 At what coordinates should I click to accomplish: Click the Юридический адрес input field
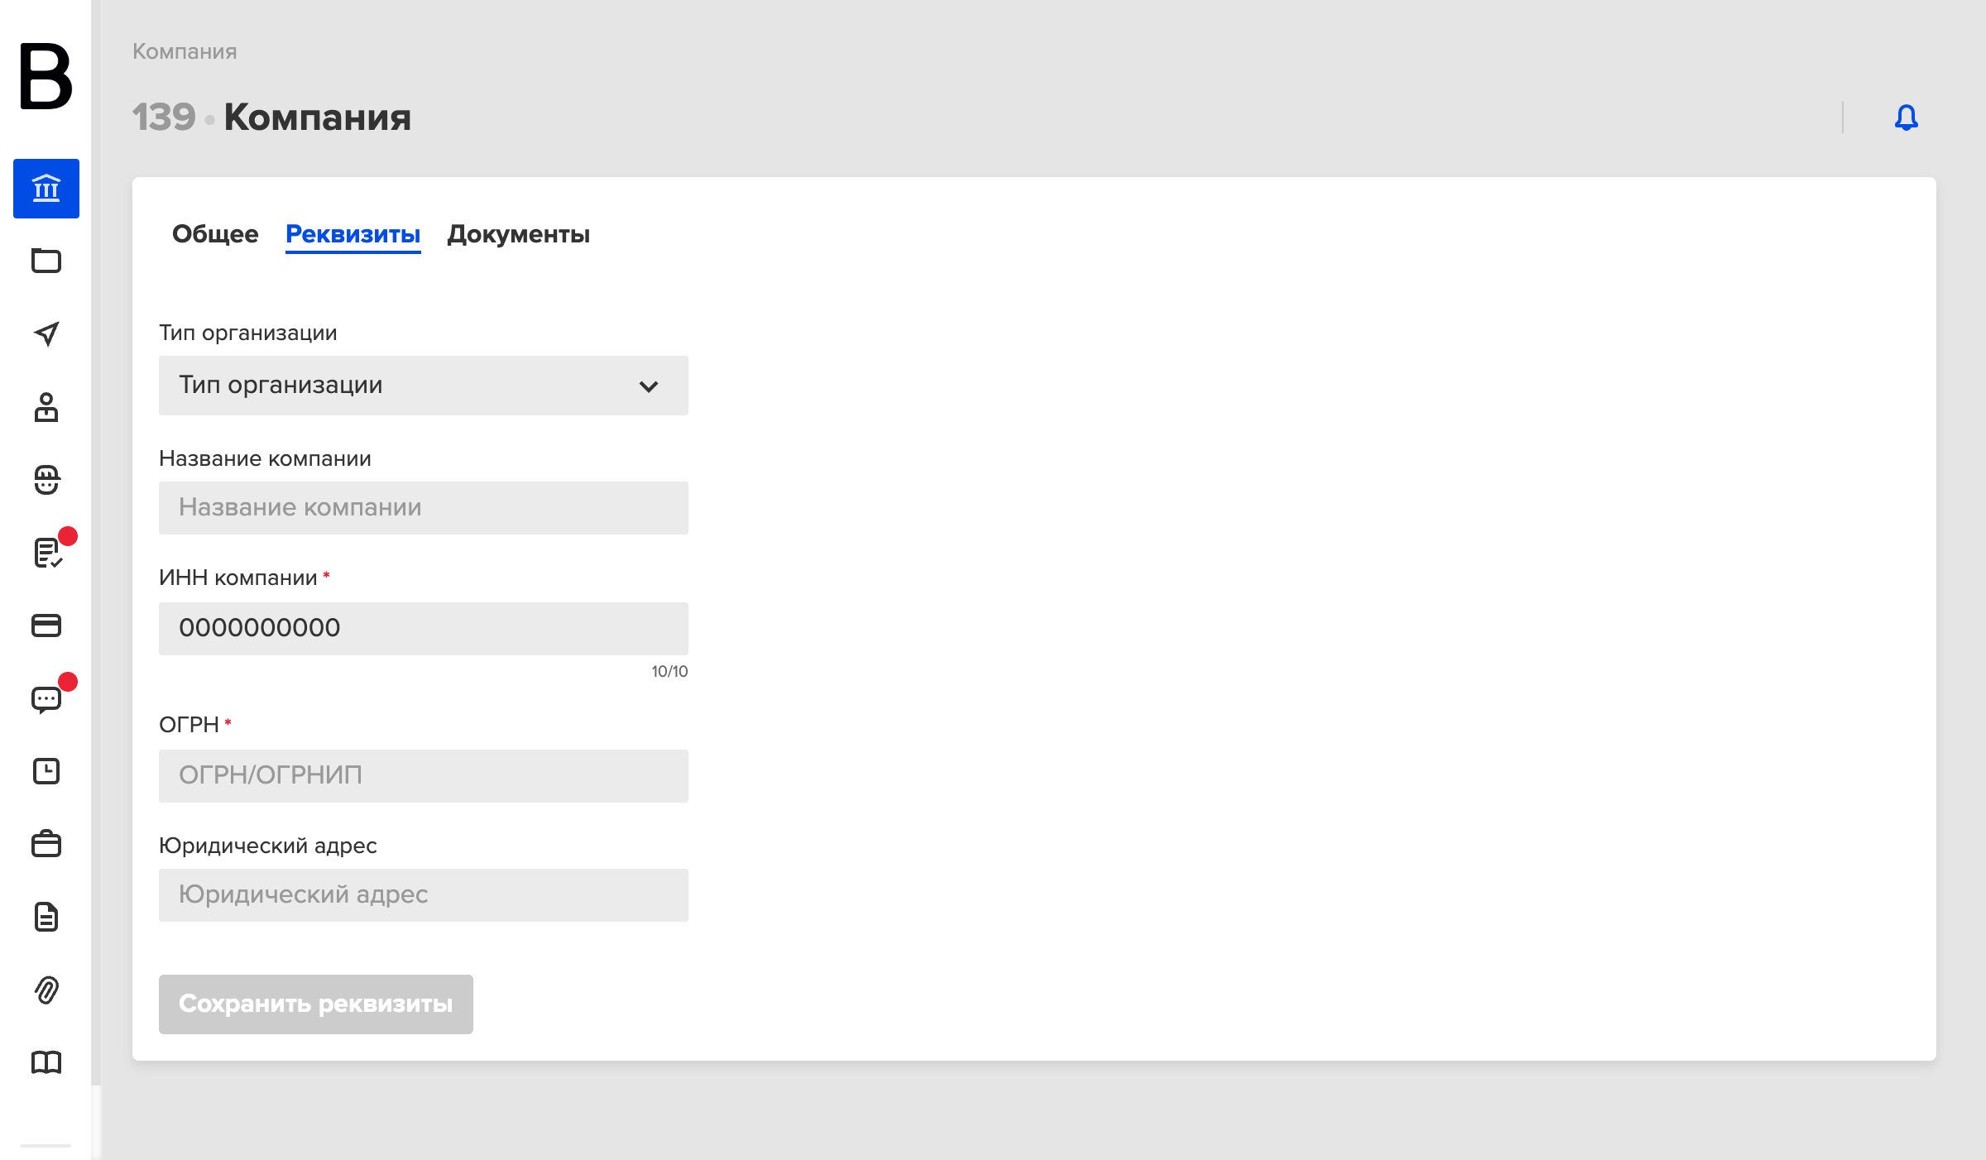click(424, 895)
